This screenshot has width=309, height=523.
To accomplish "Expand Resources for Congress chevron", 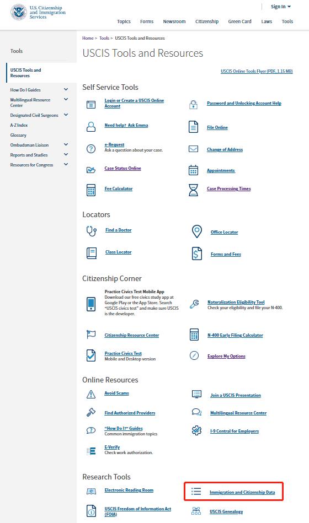I will [66, 164].
